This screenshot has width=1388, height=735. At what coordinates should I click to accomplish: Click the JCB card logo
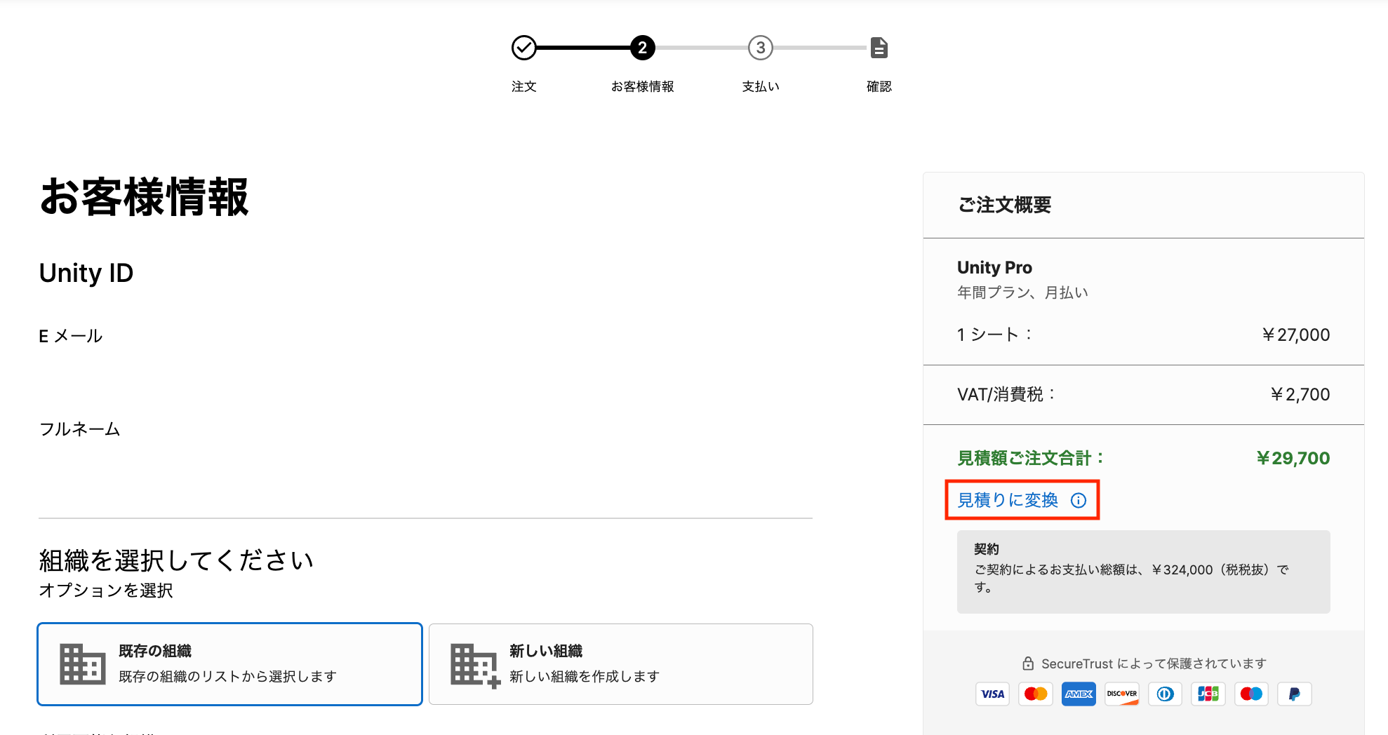[x=1208, y=694]
